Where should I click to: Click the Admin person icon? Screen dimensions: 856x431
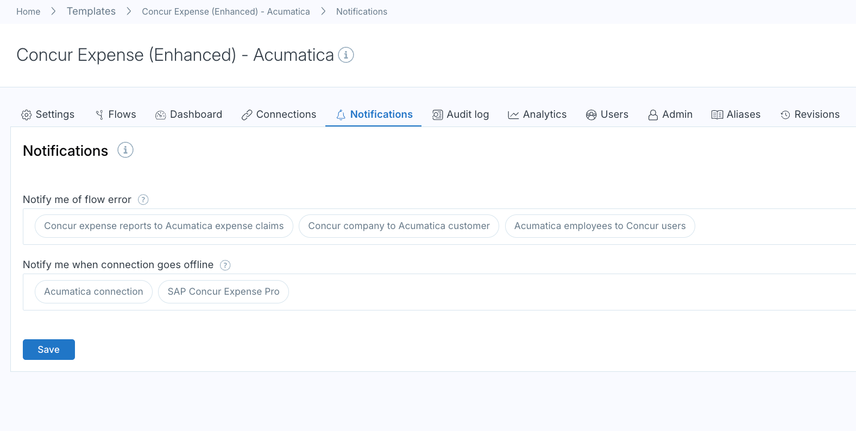point(653,115)
